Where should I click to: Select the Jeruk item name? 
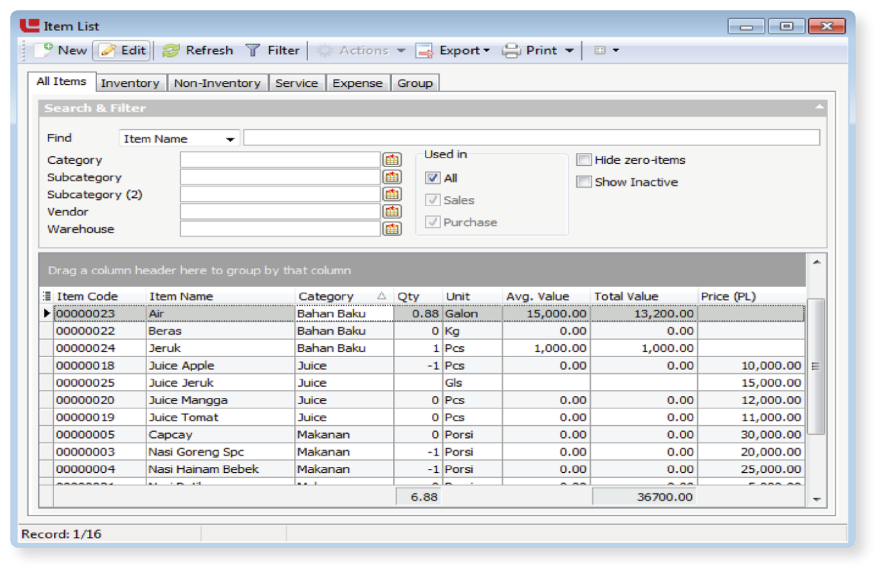click(165, 348)
